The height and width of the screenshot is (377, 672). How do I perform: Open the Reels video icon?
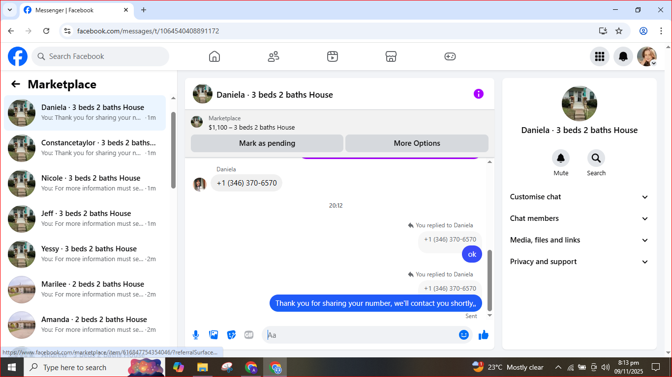click(333, 56)
